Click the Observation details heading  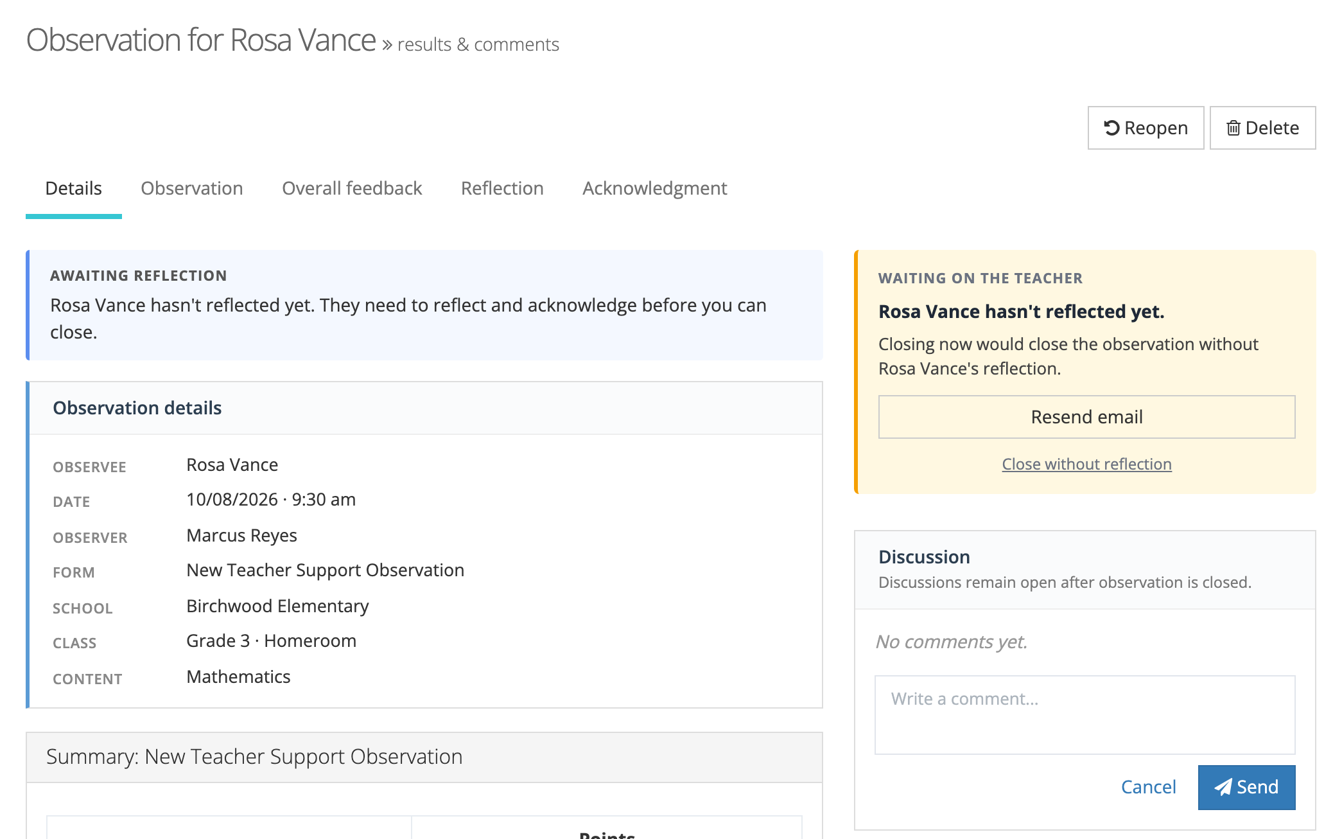coord(137,408)
